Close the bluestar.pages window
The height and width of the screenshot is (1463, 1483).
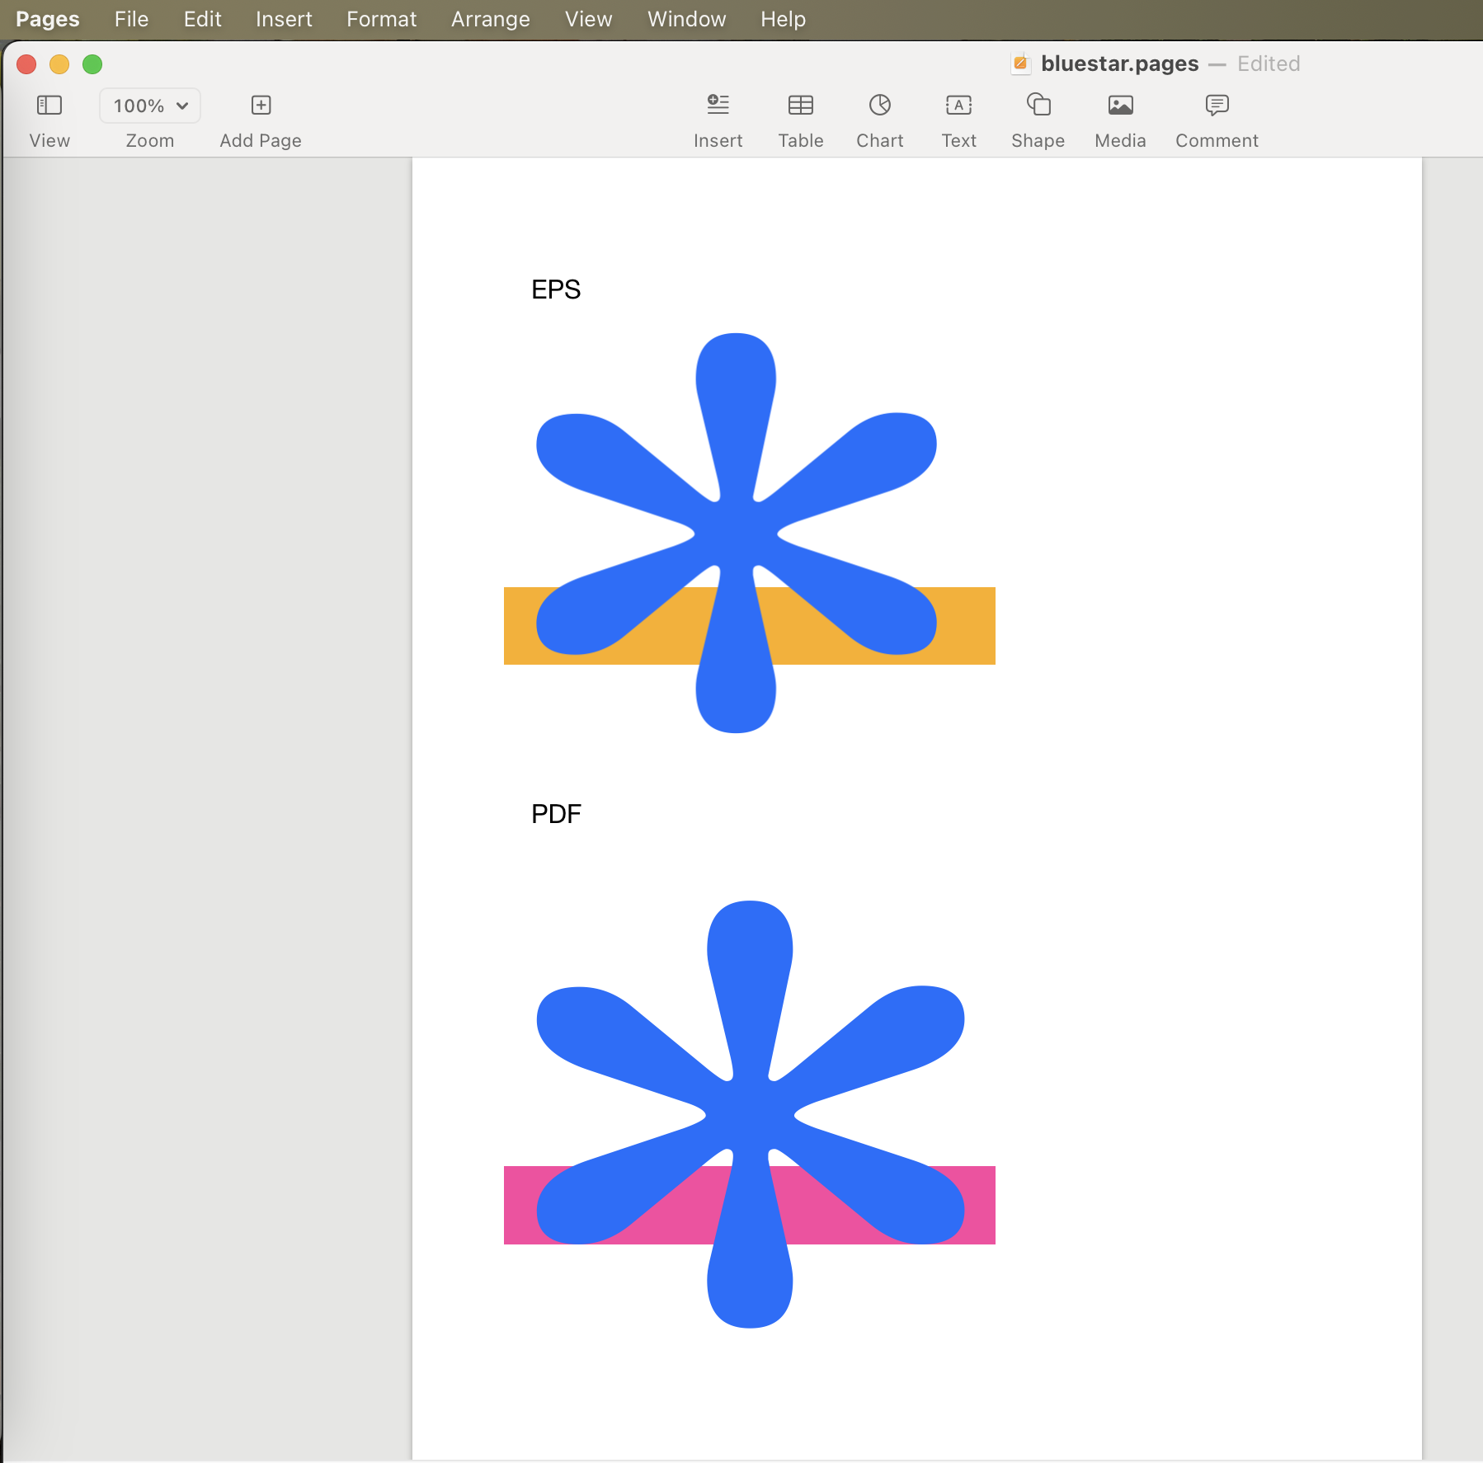coord(26,64)
